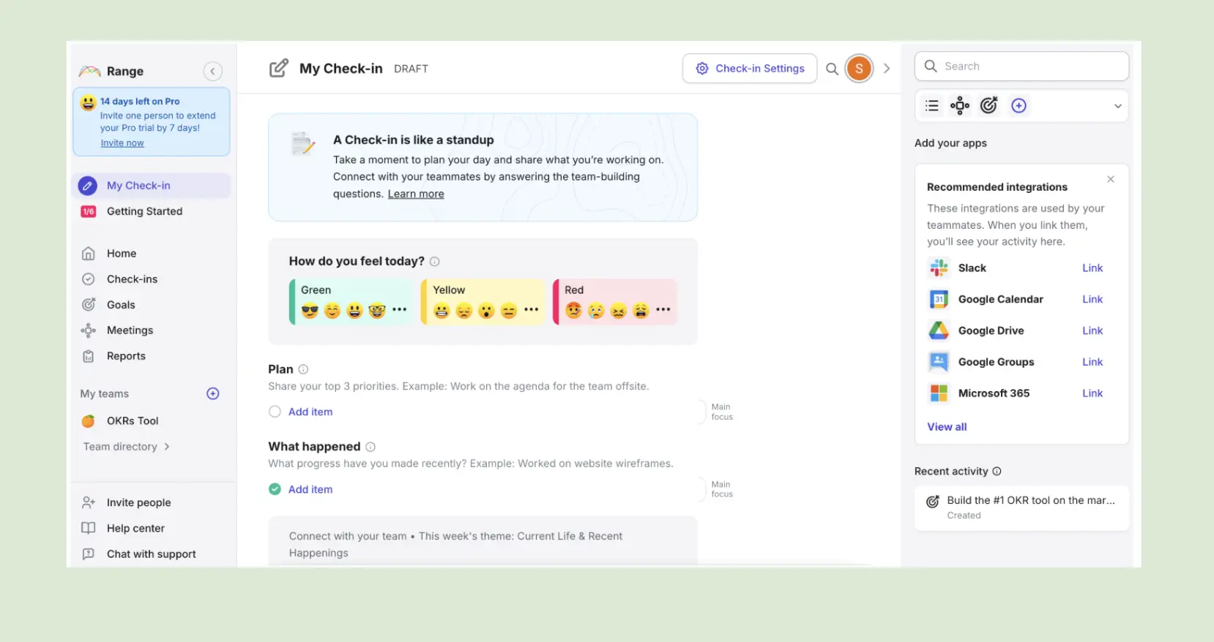Select the angry red face emoji under Red
The height and width of the screenshot is (642, 1214).
pos(573,311)
